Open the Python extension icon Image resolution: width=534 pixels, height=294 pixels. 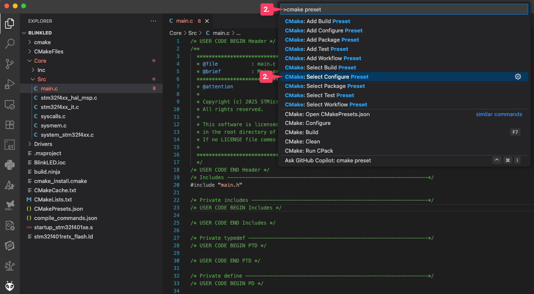point(10,164)
